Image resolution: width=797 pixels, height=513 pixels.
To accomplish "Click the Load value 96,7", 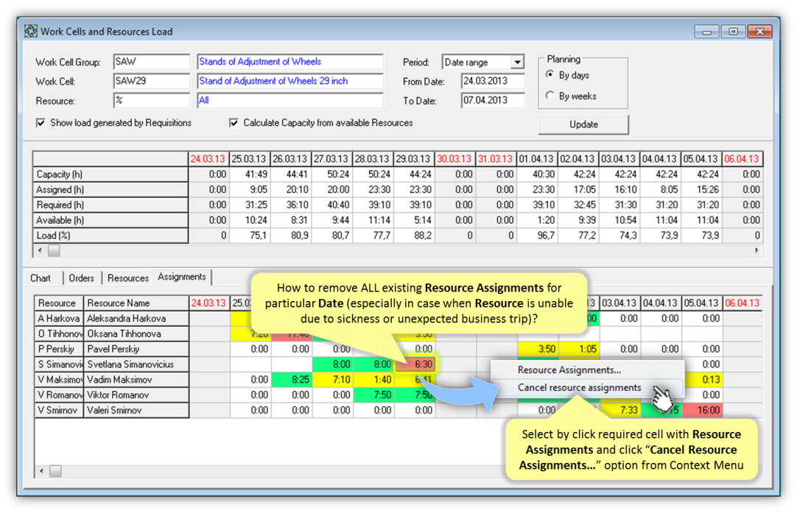I will (x=538, y=236).
